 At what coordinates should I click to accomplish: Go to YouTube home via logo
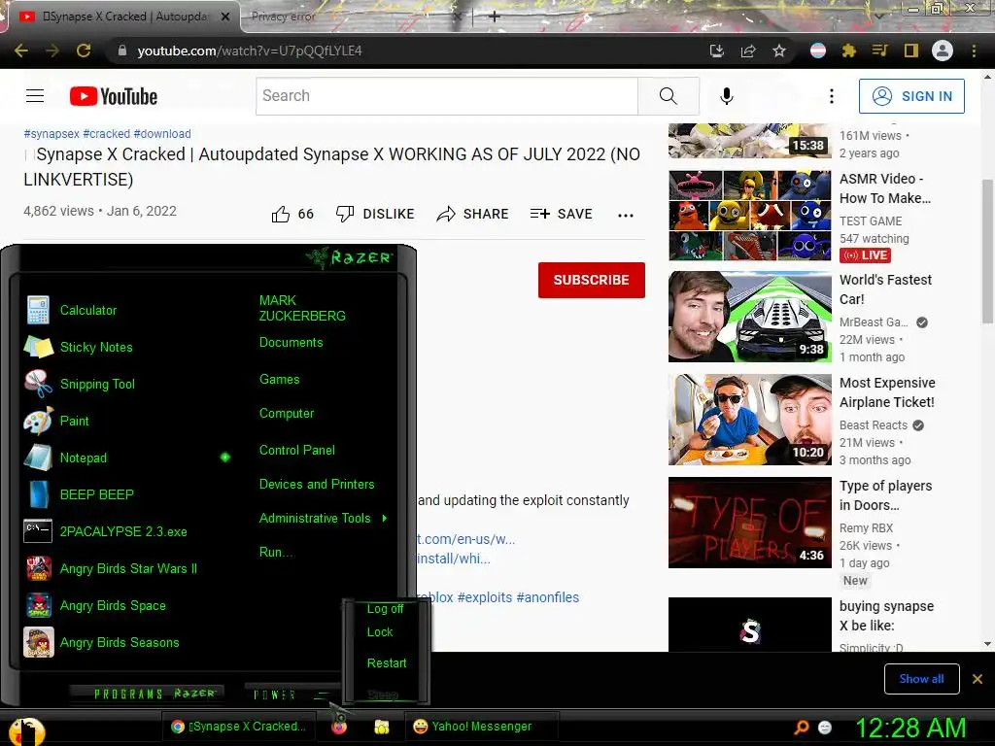pos(114,96)
